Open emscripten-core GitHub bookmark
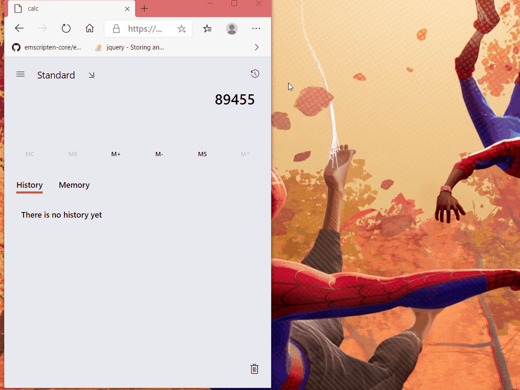Image resolution: width=520 pixels, height=390 pixels. point(47,47)
